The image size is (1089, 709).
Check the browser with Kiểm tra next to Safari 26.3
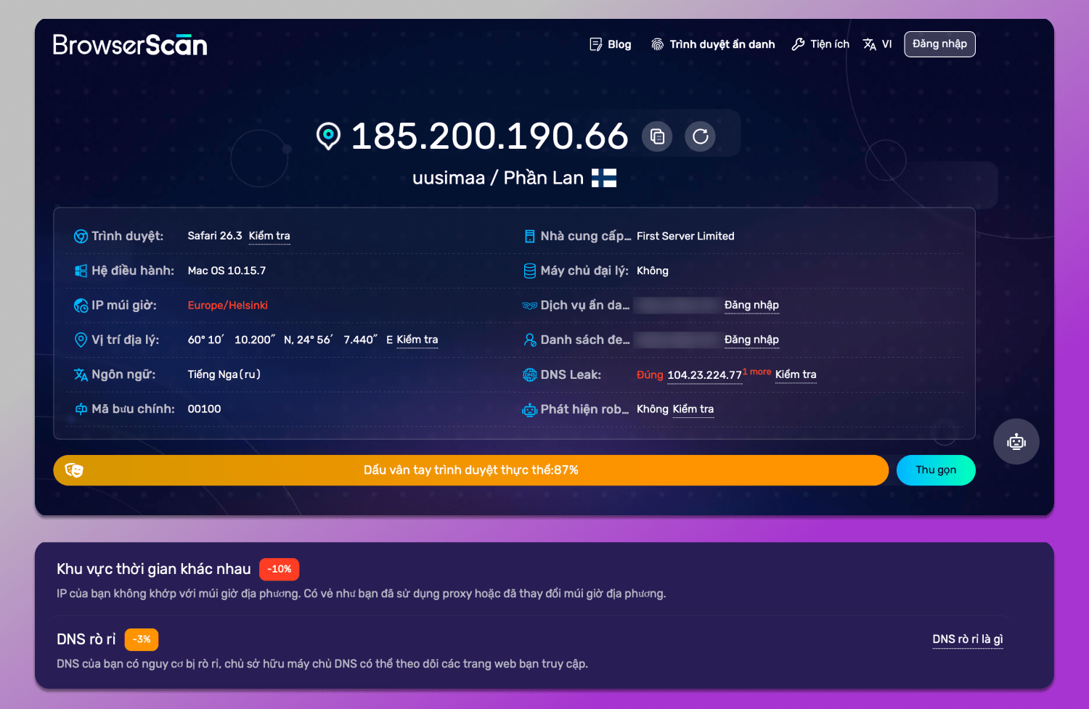tap(269, 236)
